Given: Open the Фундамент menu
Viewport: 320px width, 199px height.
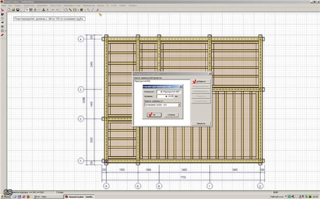Looking at the screenshot, I should click(42, 5).
